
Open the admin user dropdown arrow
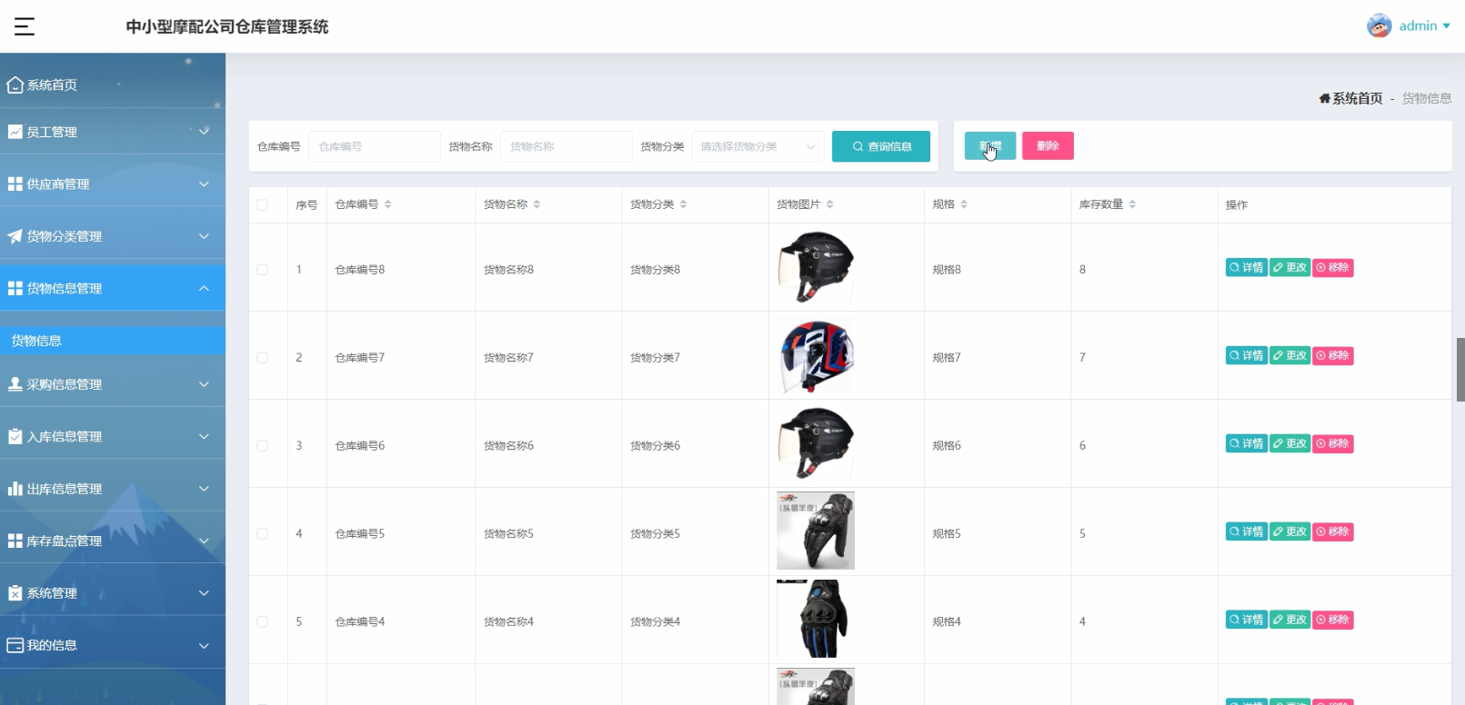1446,25
